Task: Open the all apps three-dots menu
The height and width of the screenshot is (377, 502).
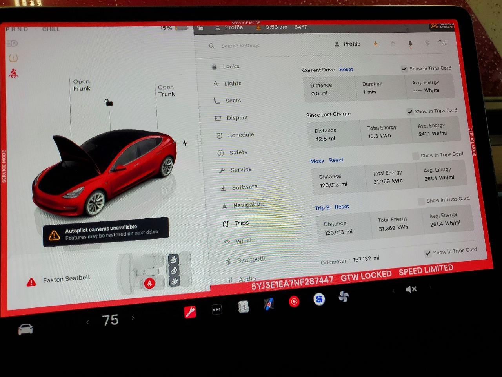Action: point(216,309)
